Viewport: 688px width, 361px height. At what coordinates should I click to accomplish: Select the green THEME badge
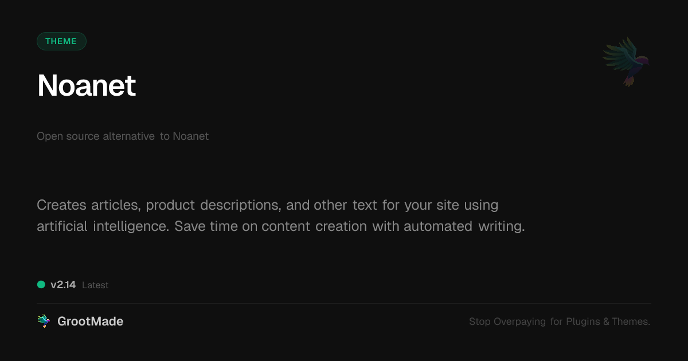pos(61,41)
